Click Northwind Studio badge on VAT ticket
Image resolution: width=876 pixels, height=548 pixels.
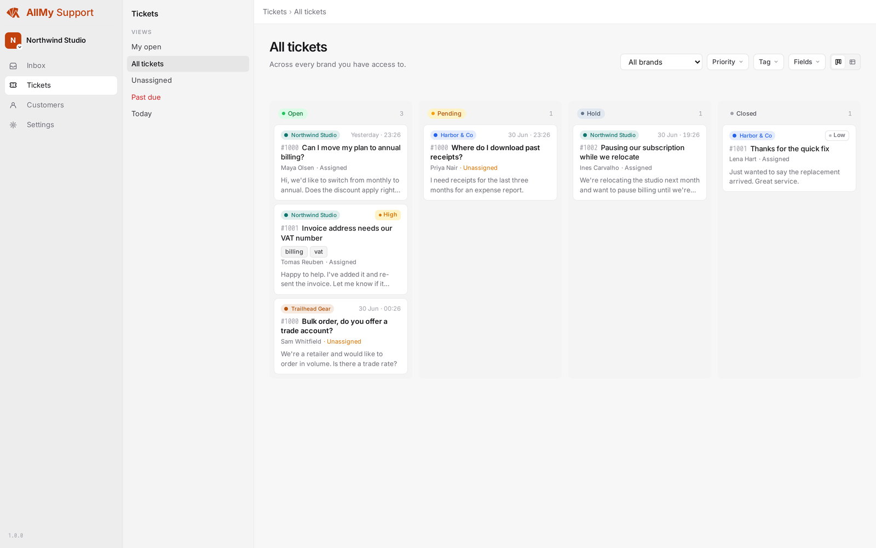[x=310, y=215]
